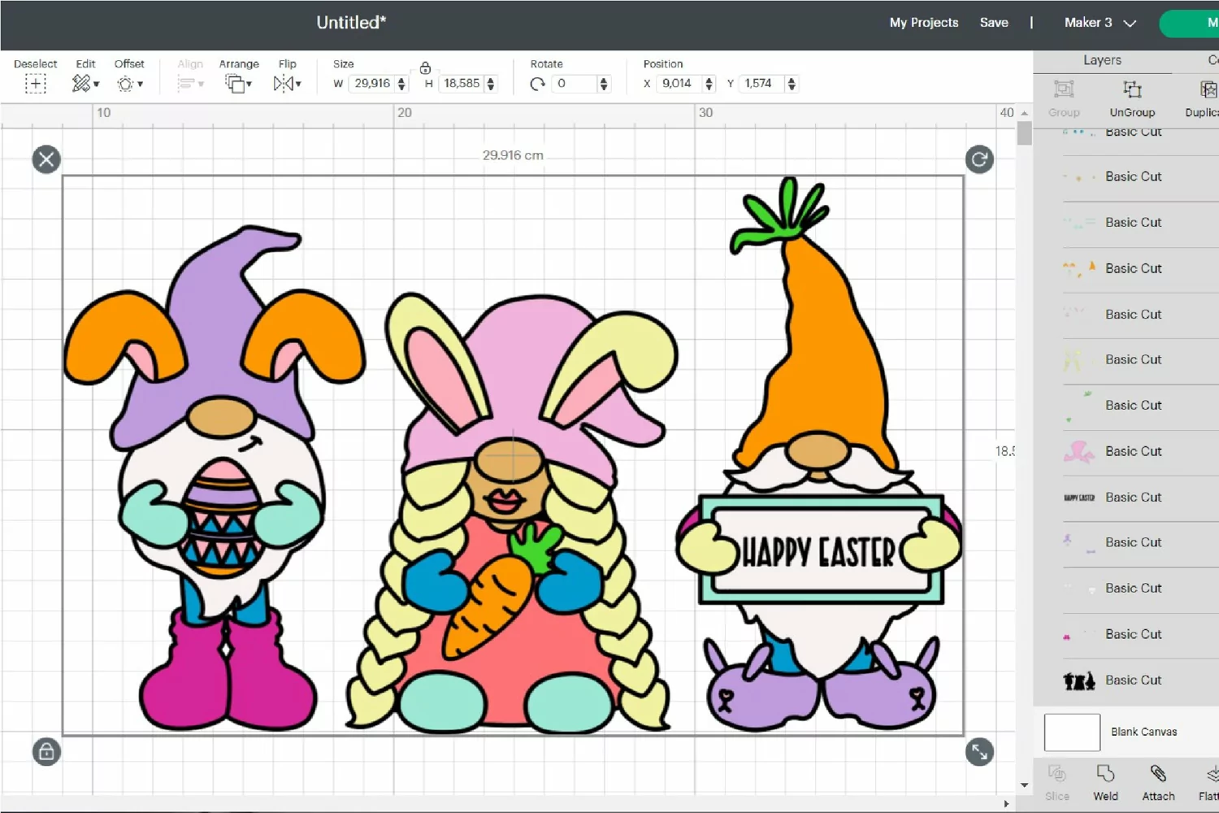Click the Blank Canvas label

[1143, 732]
